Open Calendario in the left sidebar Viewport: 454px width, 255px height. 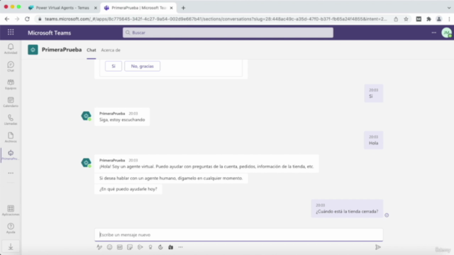pos(11,102)
